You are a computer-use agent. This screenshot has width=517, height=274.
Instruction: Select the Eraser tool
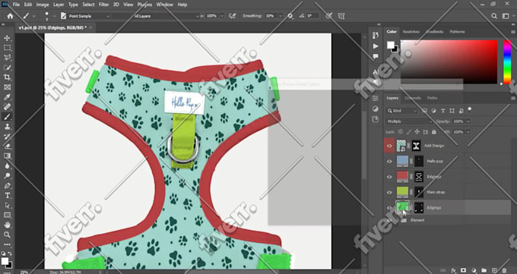tap(7, 146)
